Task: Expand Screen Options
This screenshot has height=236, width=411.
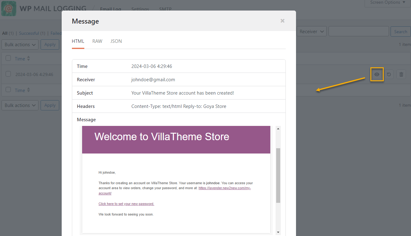Action: coord(387,3)
